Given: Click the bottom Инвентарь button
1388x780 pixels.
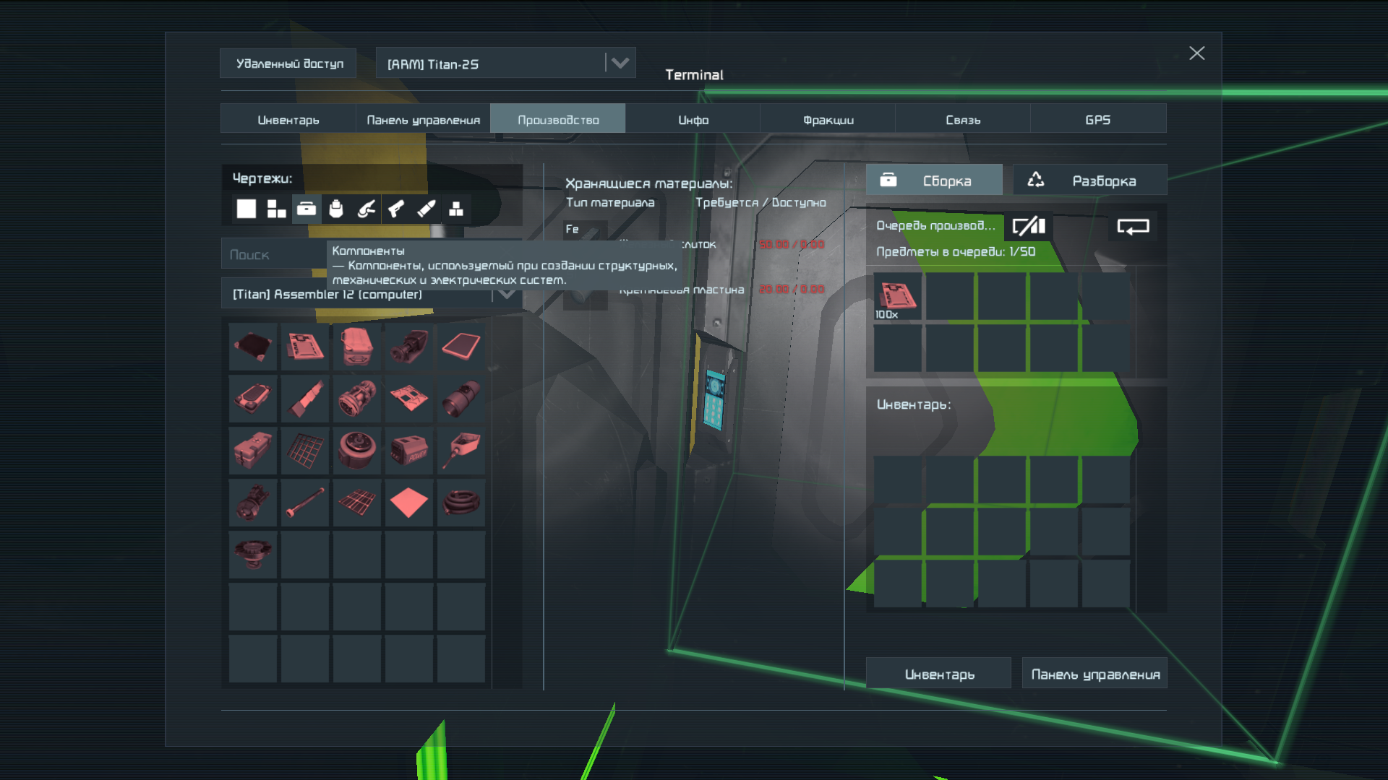Looking at the screenshot, I should pyautogui.click(x=938, y=674).
